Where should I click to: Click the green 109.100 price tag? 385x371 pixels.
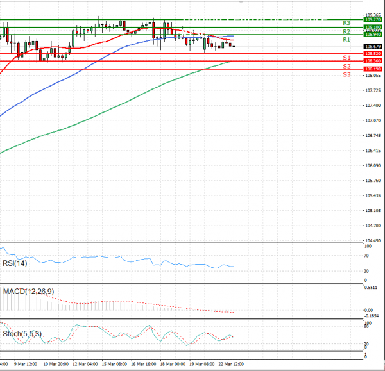[372, 28]
